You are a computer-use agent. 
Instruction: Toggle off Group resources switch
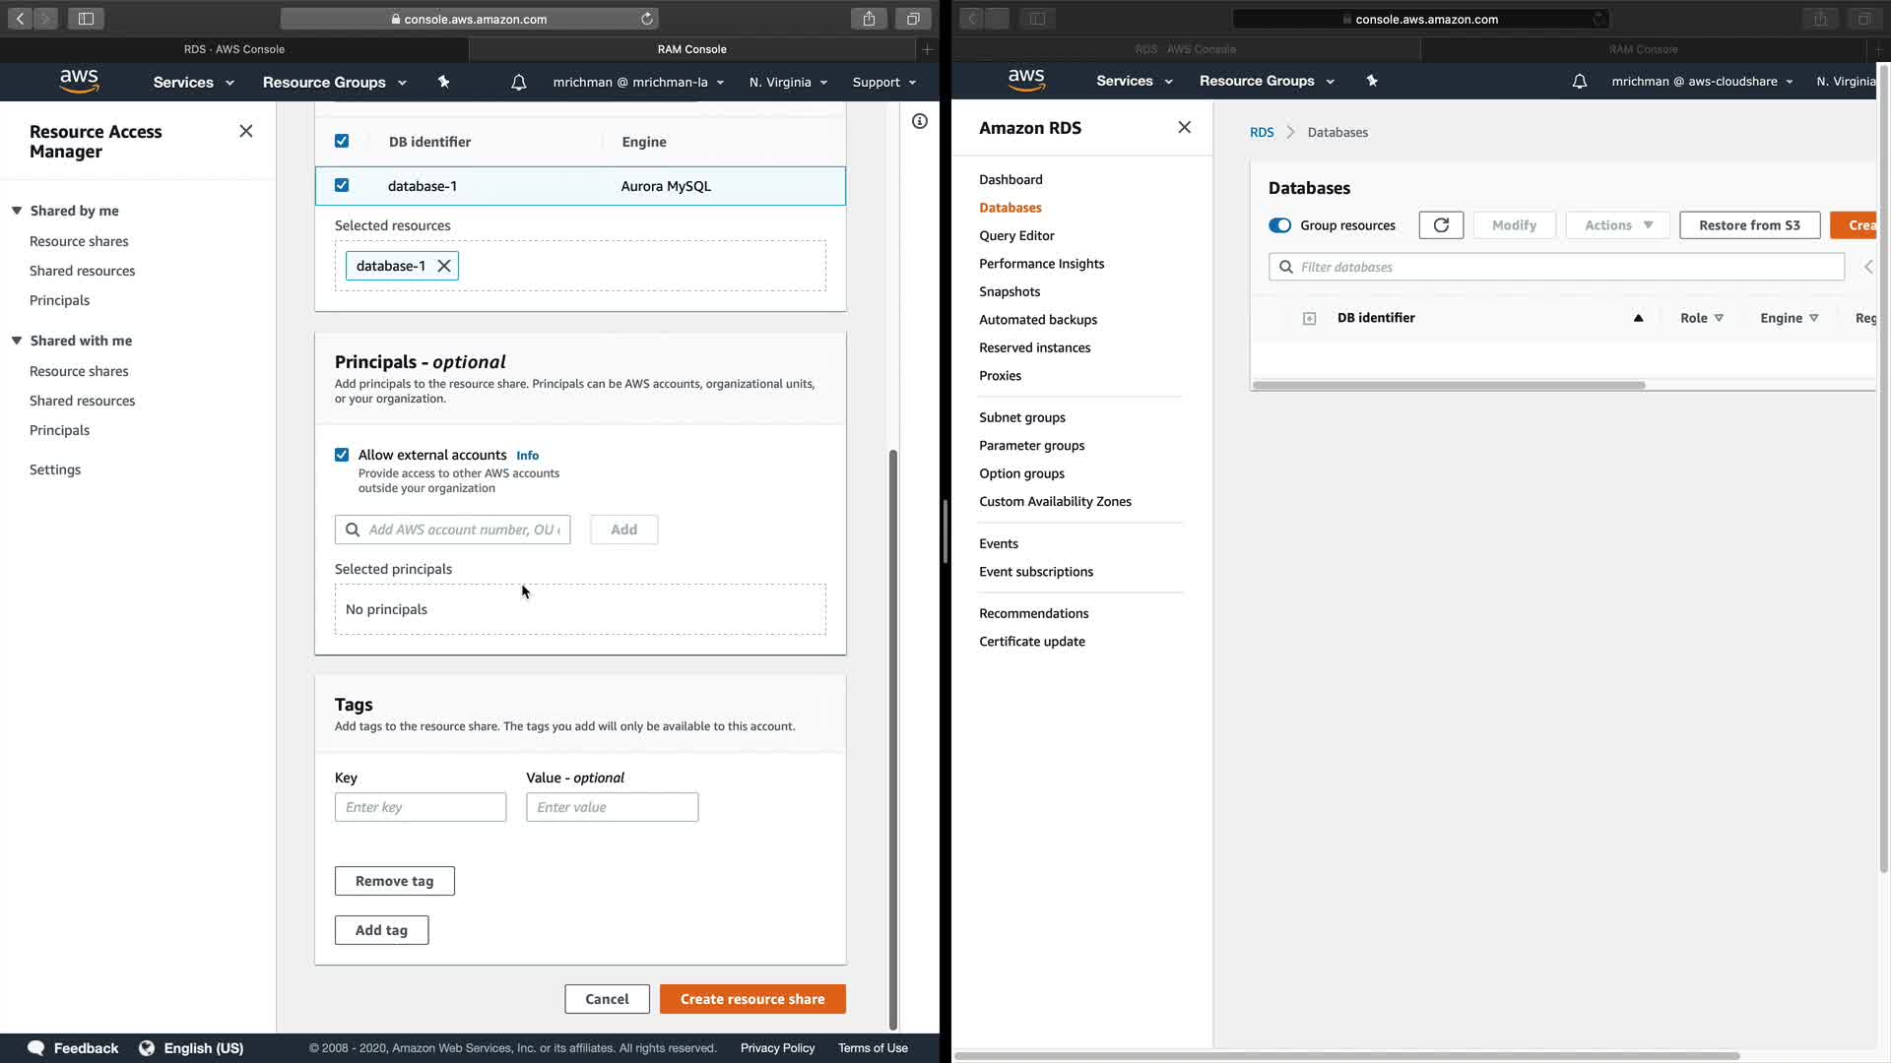click(1279, 225)
